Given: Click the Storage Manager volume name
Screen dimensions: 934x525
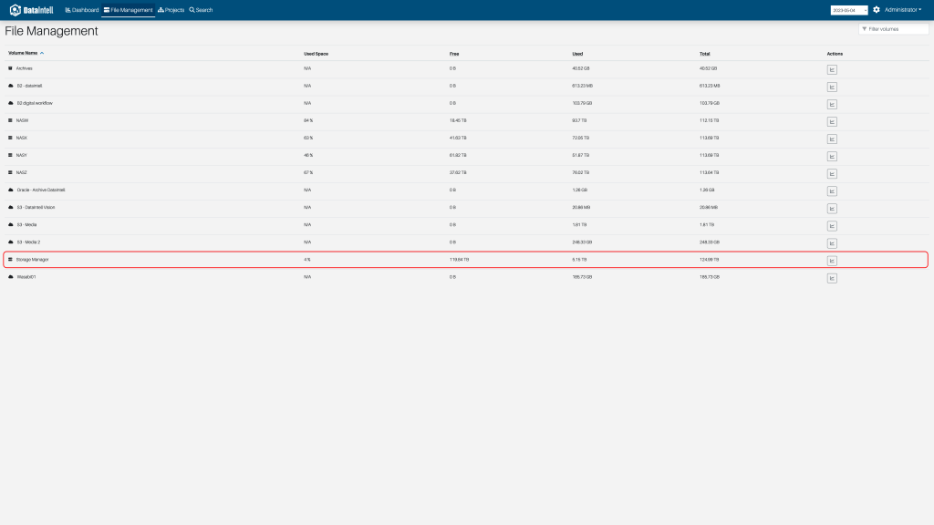Looking at the screenshot, I should click(32, 260).
